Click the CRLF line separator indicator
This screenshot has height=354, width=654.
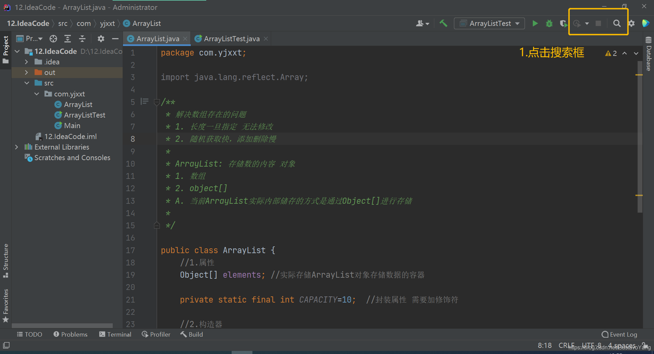tap(566, 345)
